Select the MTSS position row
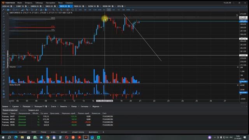249x140 pixels. [58, 119]
